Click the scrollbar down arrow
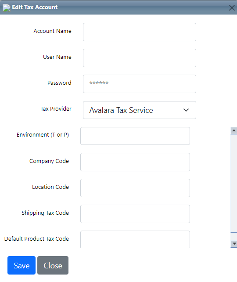Image resolution: width=237 pixels, height=282 pixels. (234, 244)
